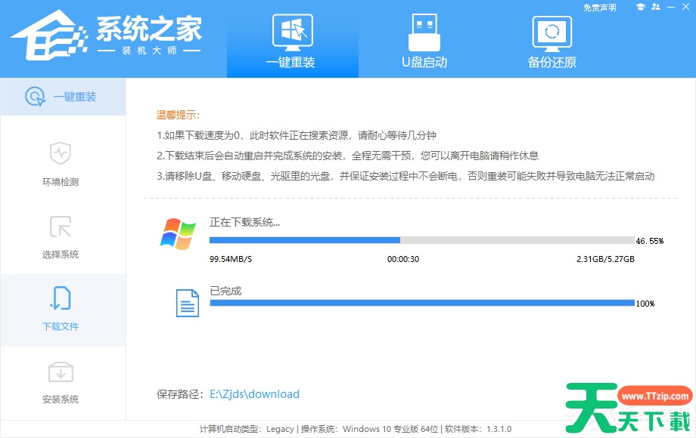Click the backup restore monitor icon
Image resolution: width=696 pixels, height=438 pixels.
pos(552,32)
